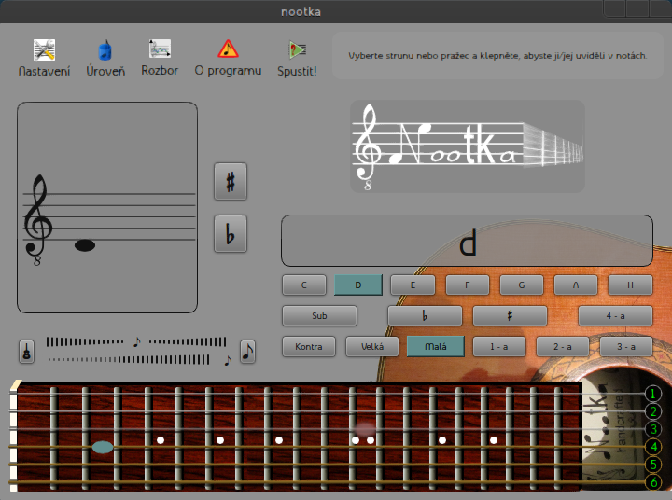
Task: Click the guitar pitch detection icon
Action: (x=26, y=352)
